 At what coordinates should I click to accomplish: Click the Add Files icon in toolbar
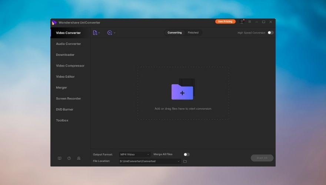click(95, 33)
